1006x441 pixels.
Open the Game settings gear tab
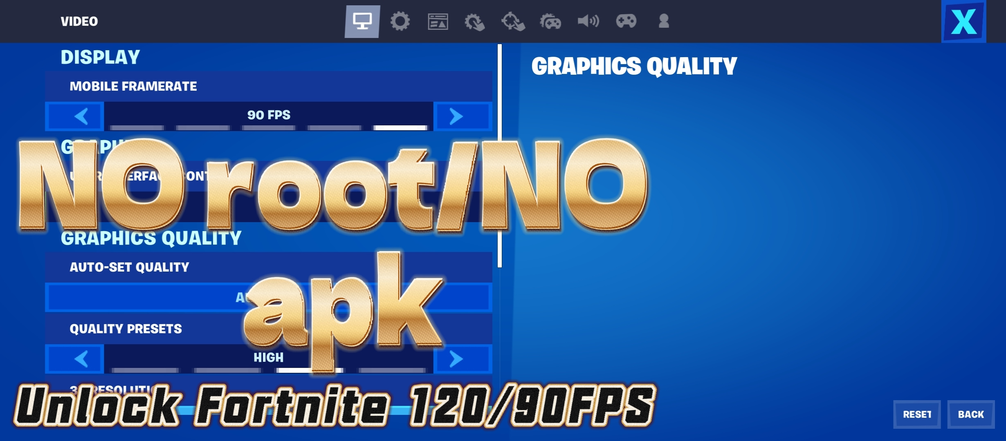400,21
